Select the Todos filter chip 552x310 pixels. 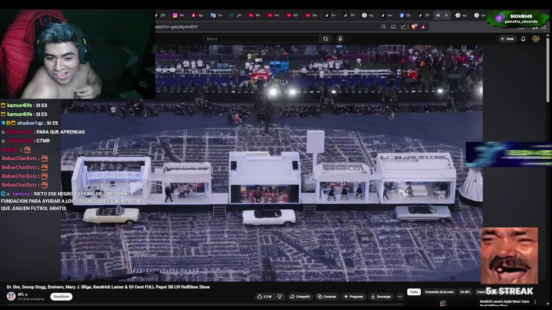pyautogui.click(x=414, y=292)
